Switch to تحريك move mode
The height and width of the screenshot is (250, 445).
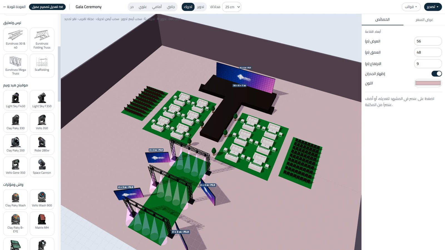click(x=188, y=7)
